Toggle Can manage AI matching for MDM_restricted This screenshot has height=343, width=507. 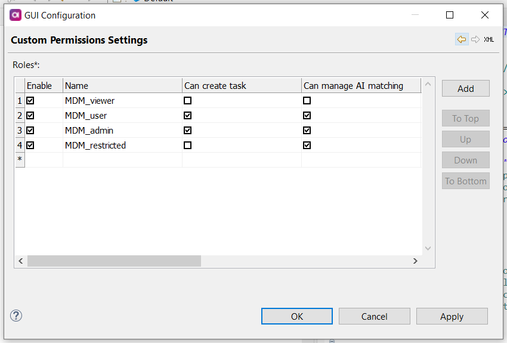tap(307, 146)
